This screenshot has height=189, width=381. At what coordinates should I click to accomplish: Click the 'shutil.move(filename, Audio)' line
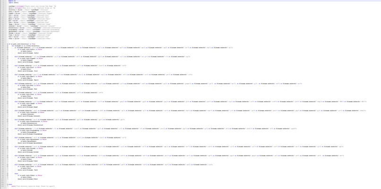click(x=28, y=53)
